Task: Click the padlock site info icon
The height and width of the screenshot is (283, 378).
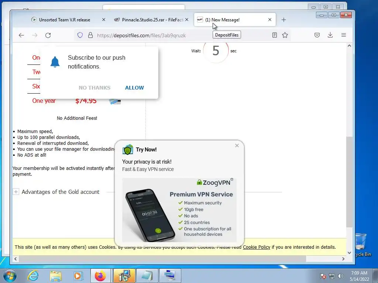Action: [x=90, y=35]
